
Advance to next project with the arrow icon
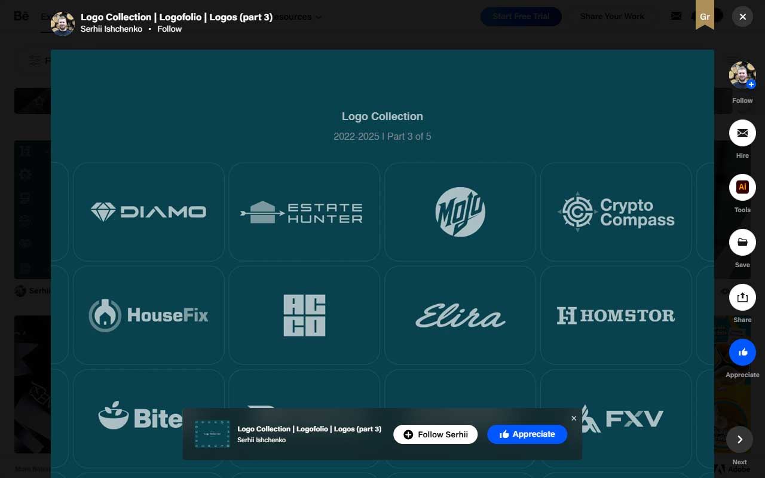[740, 439]
